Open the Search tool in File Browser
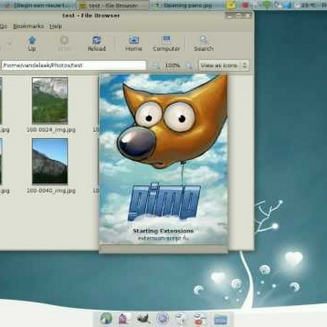Screen dimensions: 327x327 (203, 43)
